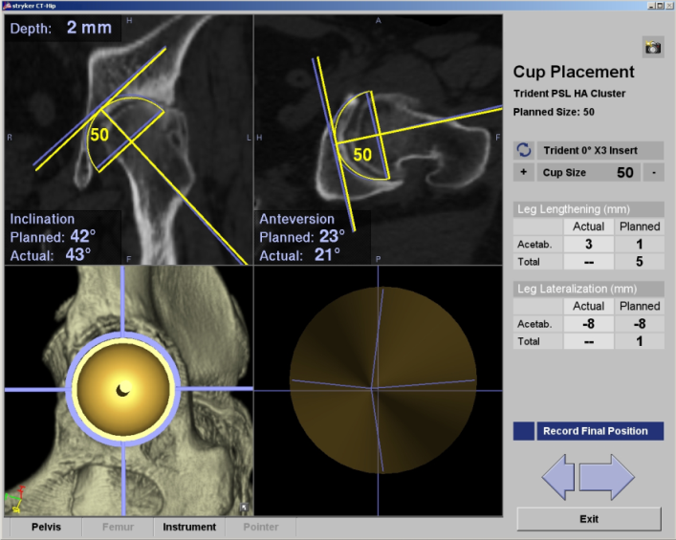Maximize the stryker CT-Hip window
Viewport: 676px width, 540px height.
(660, 6)
